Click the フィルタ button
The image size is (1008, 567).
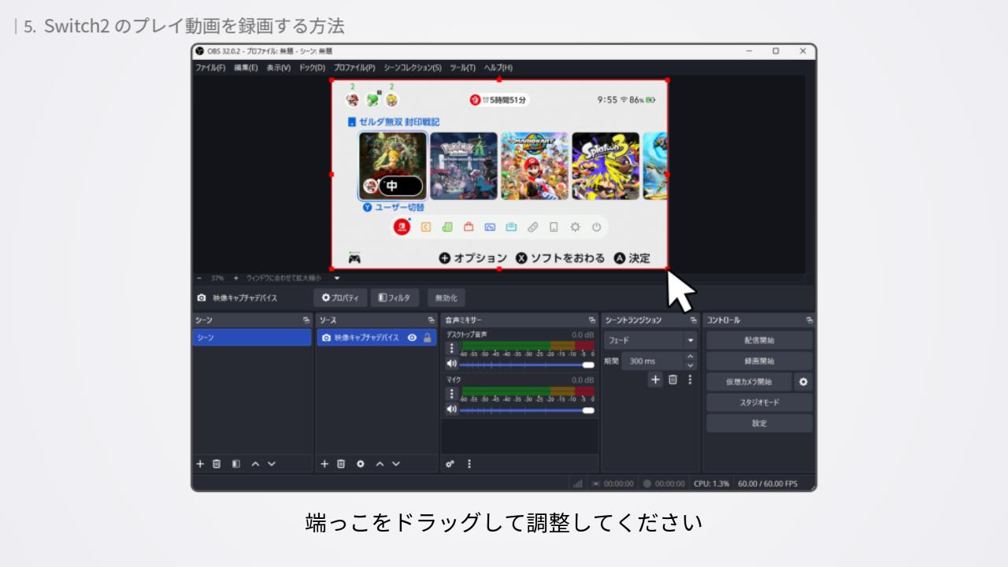coord(395,298)
